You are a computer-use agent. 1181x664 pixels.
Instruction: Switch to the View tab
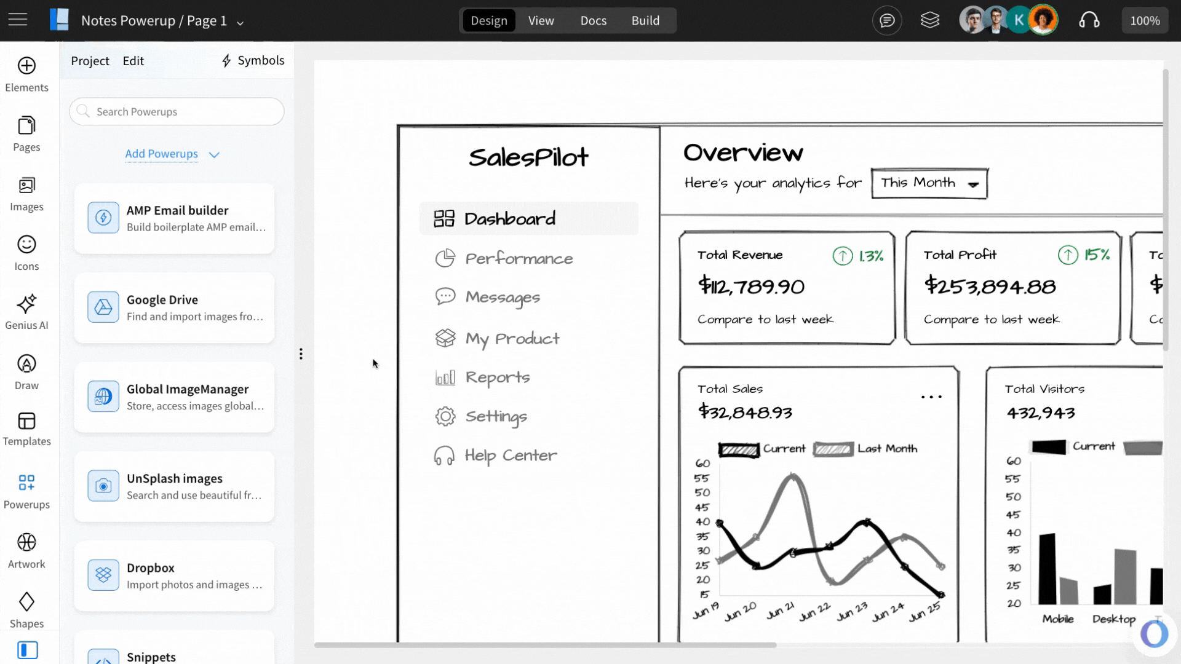[541, 20]
